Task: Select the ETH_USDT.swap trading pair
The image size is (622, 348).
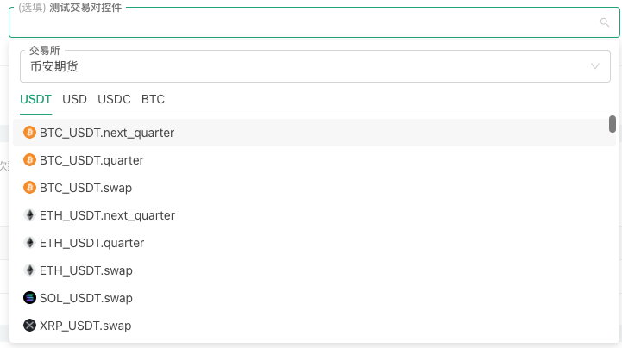Action: pos(86,270)
